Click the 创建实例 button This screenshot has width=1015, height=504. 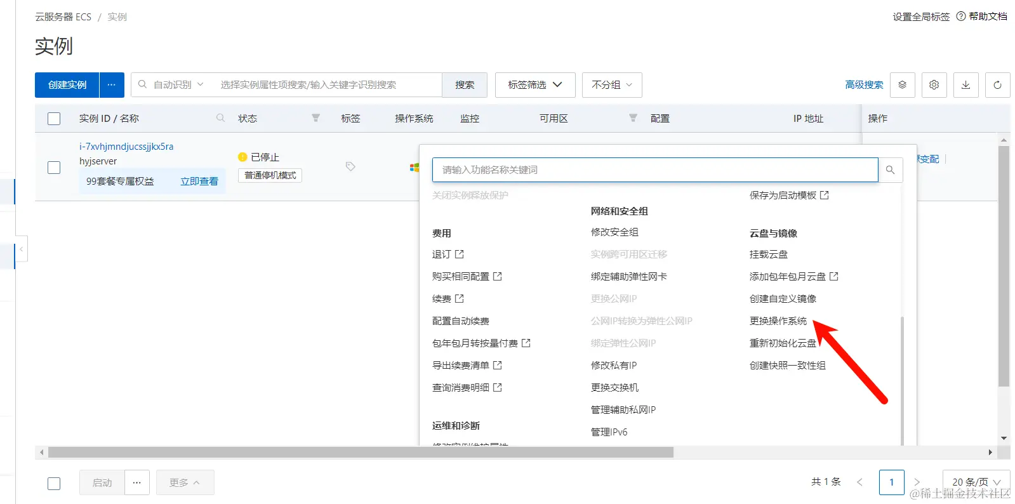tap(67, 84)
